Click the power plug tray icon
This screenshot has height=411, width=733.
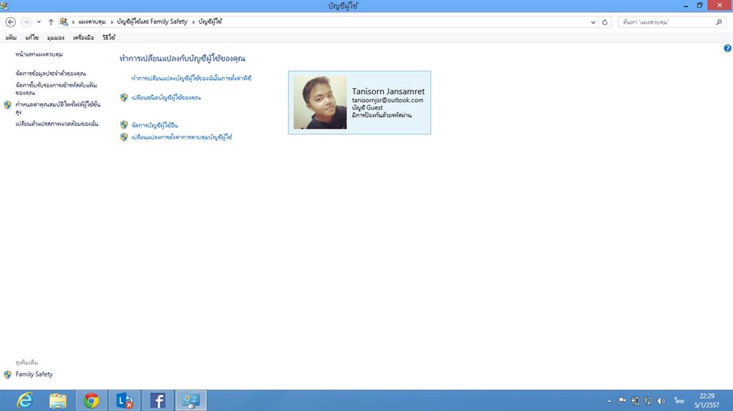[635, 401]
